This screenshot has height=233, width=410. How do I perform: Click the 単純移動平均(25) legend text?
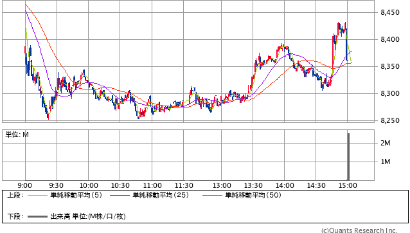pos(161,195)
